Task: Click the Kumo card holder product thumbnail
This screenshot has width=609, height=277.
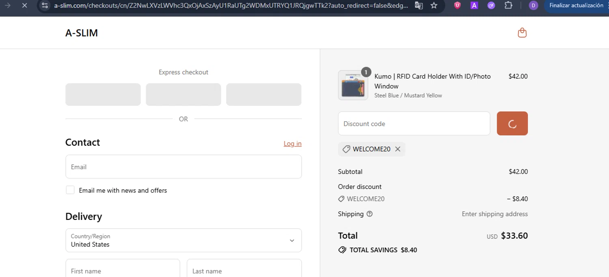Action: click(x=353, y=85)
